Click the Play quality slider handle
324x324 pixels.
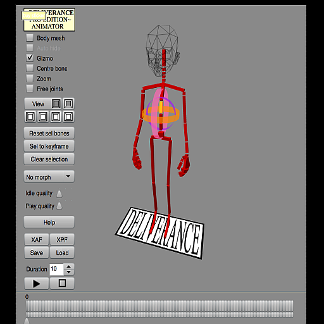(59, 206)
